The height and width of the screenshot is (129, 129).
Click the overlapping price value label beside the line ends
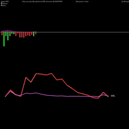coord(113,96)
